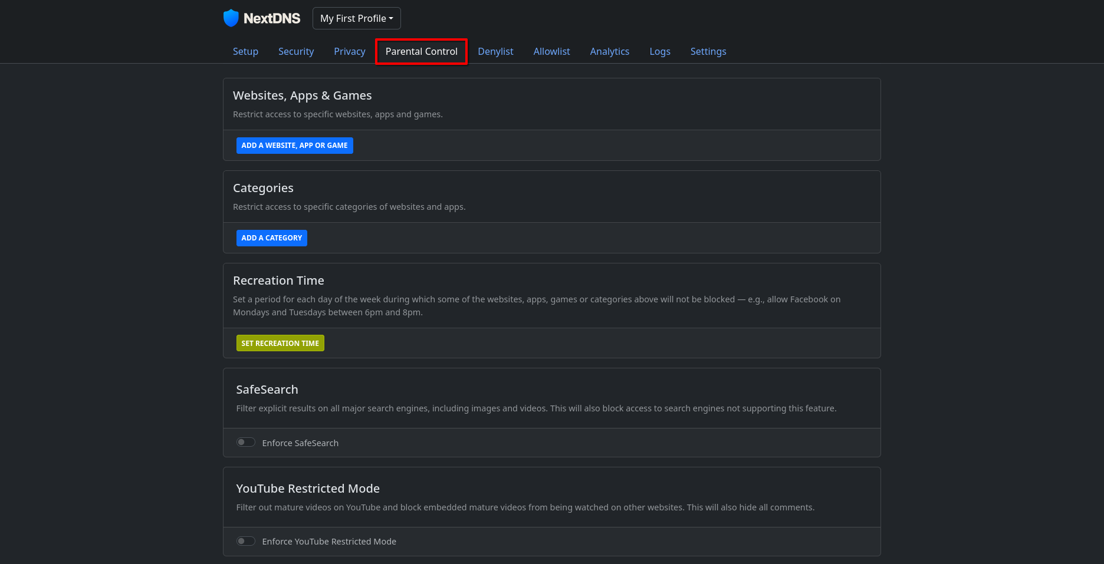
Task: Open the Logs tab
Action: (660, 51)
